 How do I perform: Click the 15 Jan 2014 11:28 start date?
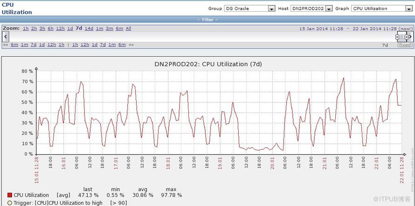point(321,28)
